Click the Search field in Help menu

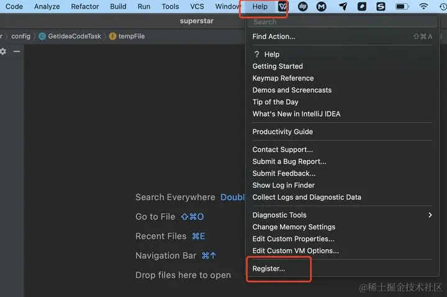click(342, 22)
